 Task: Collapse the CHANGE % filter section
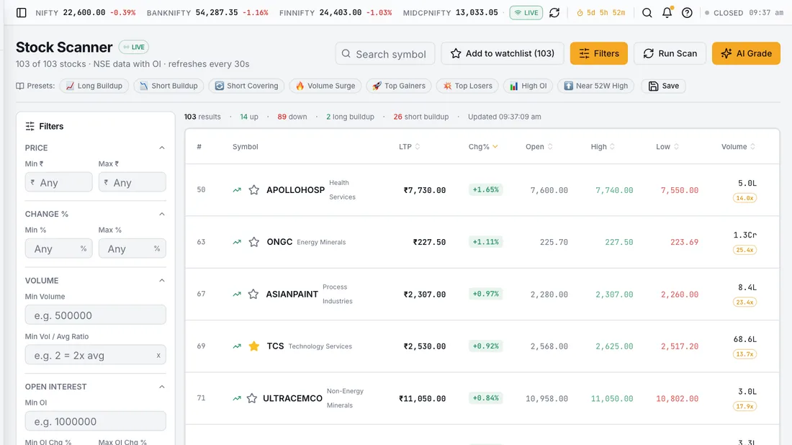tap(161, 214)
